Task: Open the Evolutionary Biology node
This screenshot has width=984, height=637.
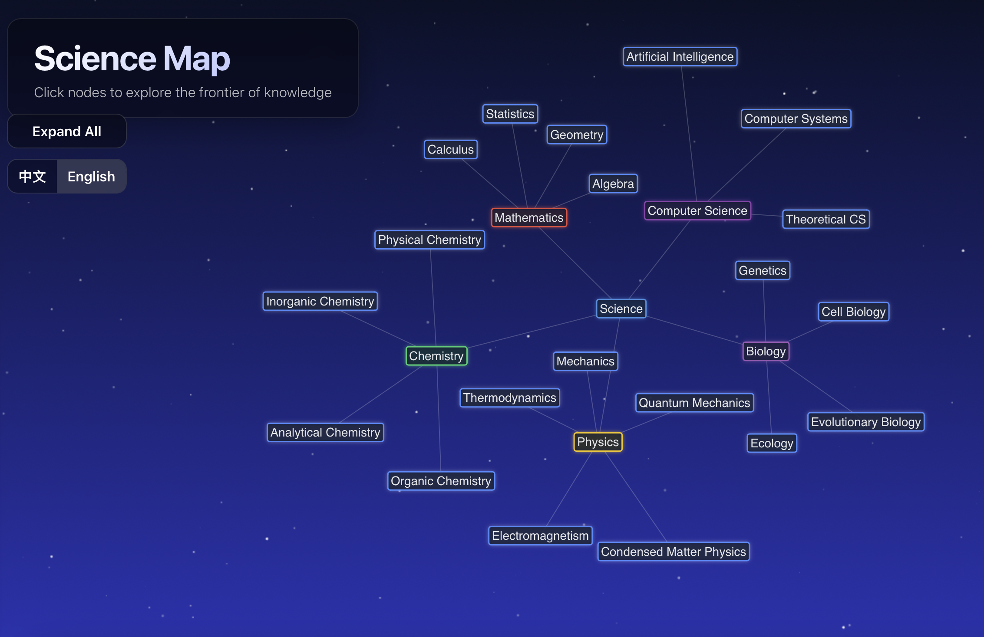Action: click(865, 421)
